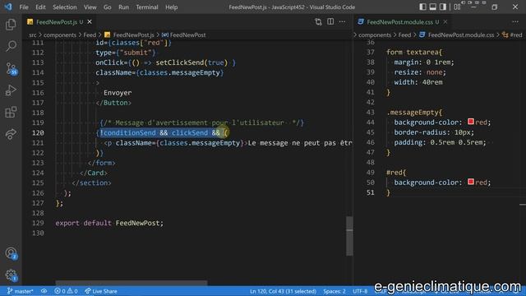526x296 pixels.
Task: Toggle the primary side bar layout icon
Action: point(423,7)
